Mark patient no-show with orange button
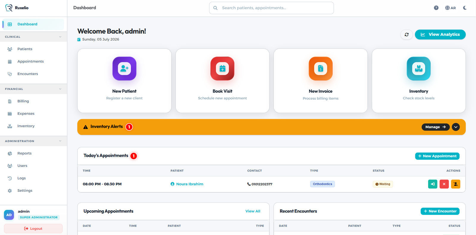The image size is (476, 235). (455, 184)
